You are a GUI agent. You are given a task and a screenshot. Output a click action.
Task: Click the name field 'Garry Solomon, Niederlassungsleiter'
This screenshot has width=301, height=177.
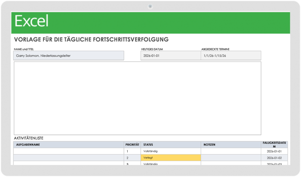click(x=69, y=55)
